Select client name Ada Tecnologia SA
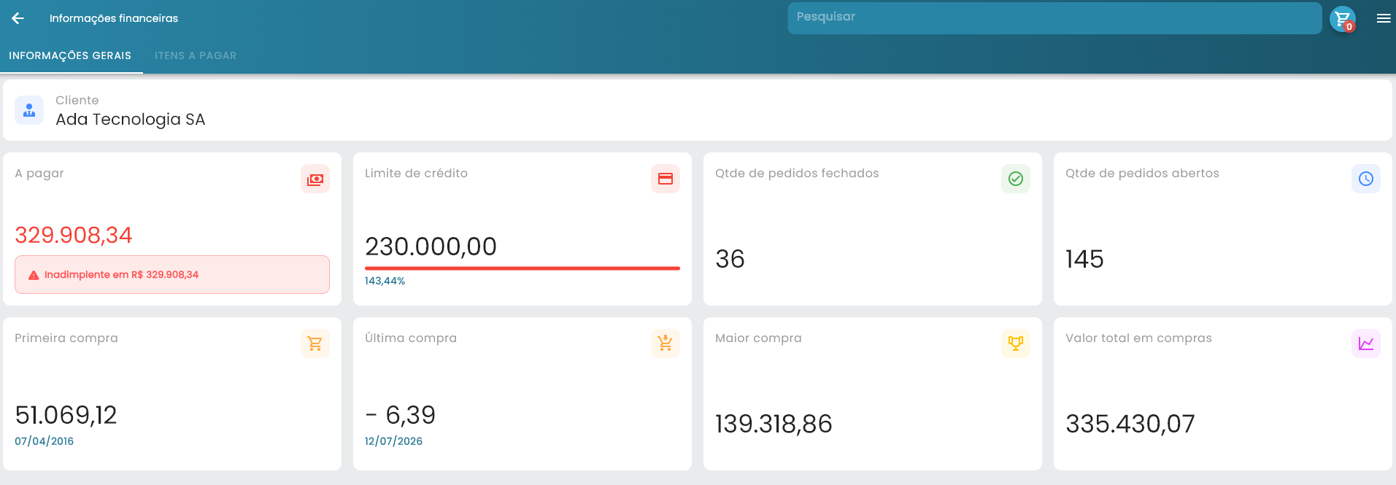 click(x=131, y=120)
